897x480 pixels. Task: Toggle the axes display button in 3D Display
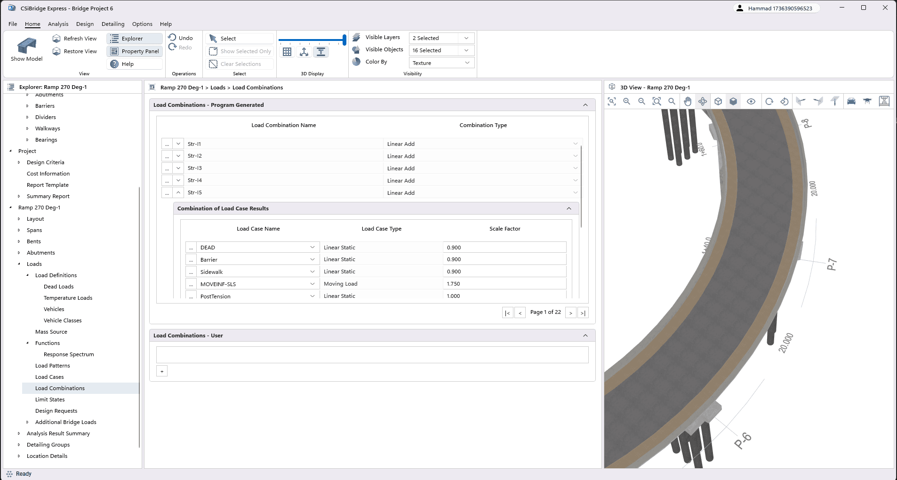coord(304,52)
